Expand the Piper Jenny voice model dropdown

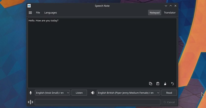[128, 93]
